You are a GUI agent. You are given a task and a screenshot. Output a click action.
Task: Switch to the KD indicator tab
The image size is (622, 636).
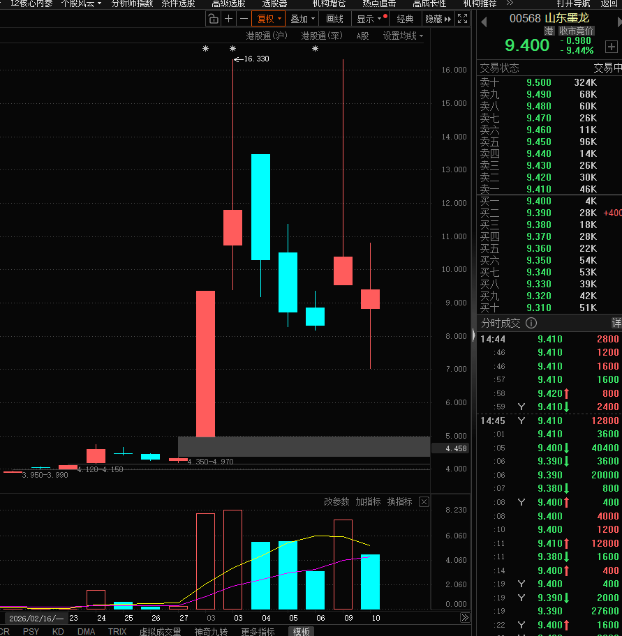coord(58,632)
